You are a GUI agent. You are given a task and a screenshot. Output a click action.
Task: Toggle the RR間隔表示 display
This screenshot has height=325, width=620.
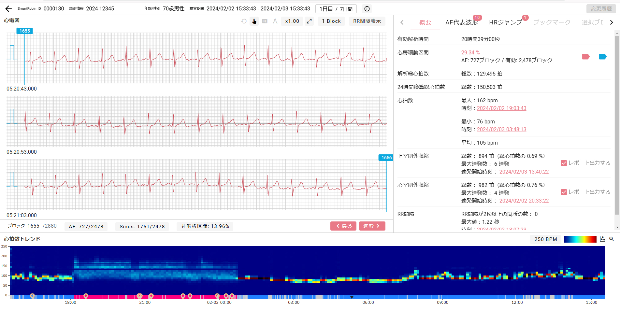[x=367, y=21]
